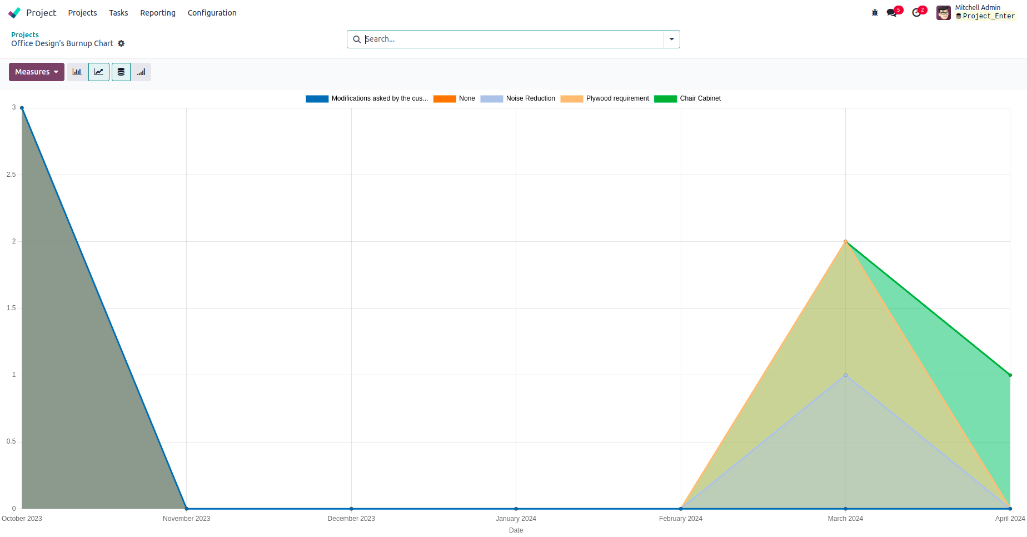Click Noise Reduction point at March 2024

coord(845,375)
